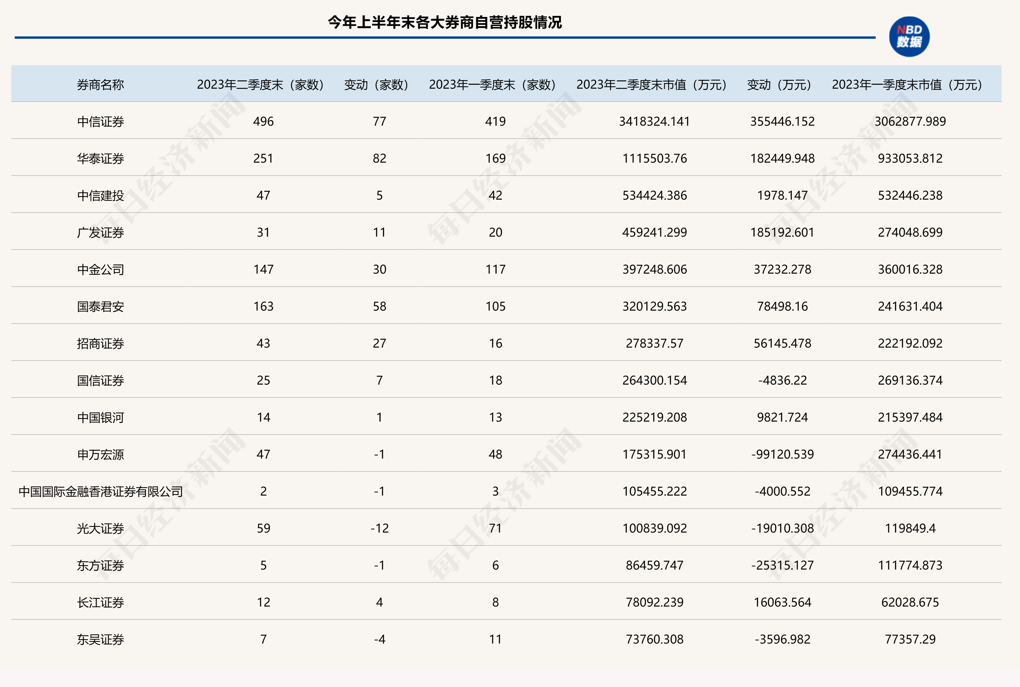Click the 中信证券 row name
This screenshot has width=1020, height=687.
(100, 121)
